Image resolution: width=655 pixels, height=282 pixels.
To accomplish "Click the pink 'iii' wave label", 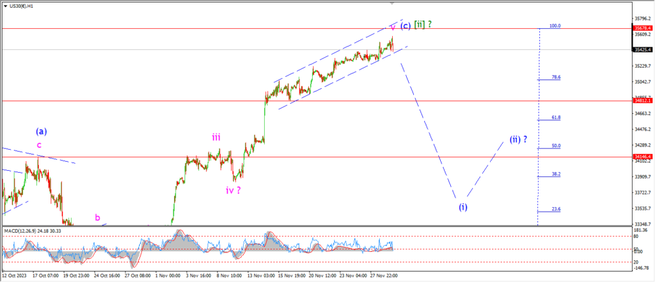I will [217, 136].
